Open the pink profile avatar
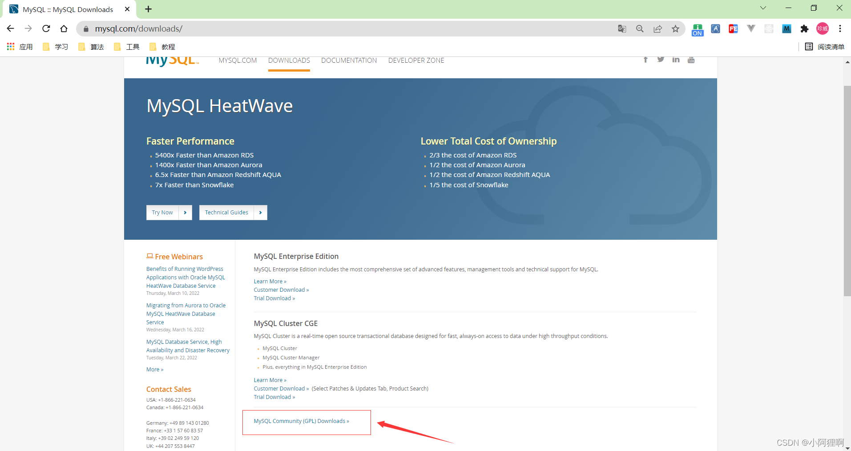The width and height of the screenshot is (851, 451). [x=823, y=29]
